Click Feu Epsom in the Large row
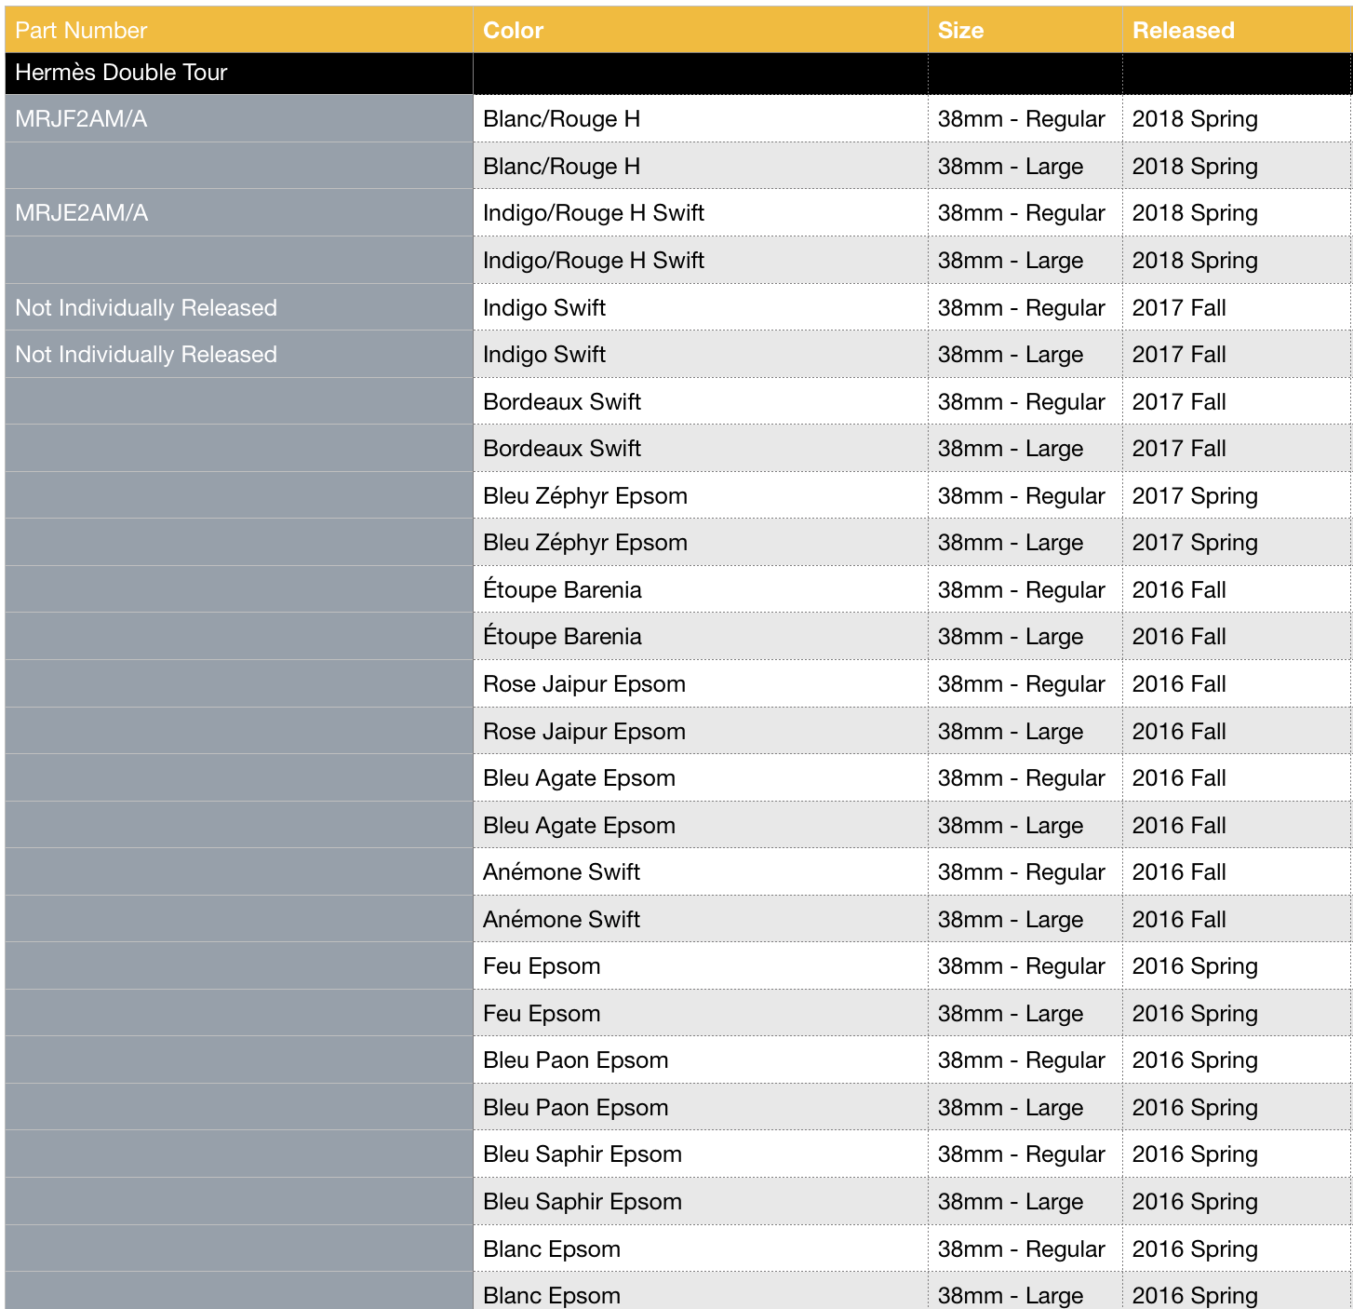 [x=542, y=1014]
